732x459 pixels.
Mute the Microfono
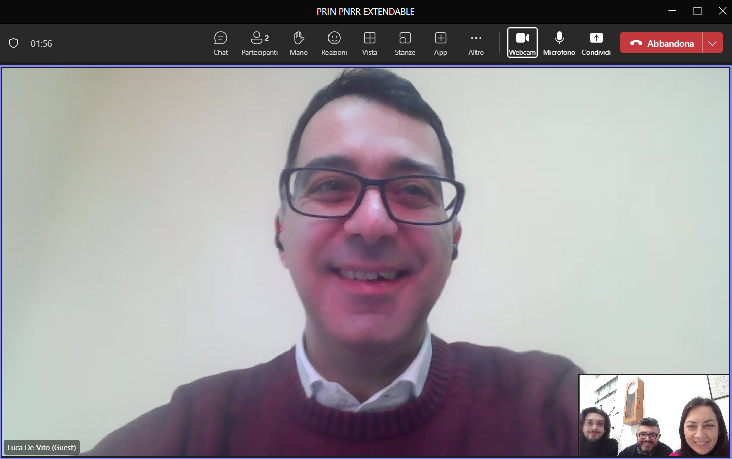559,43
